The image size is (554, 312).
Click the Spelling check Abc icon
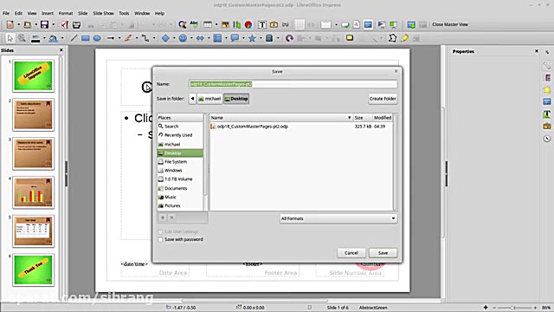194,24
